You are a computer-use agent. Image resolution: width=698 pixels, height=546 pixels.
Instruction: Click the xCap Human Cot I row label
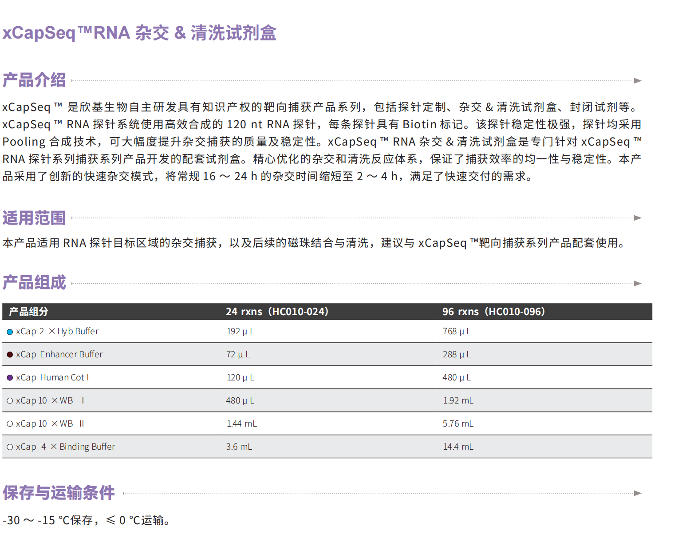52,378
